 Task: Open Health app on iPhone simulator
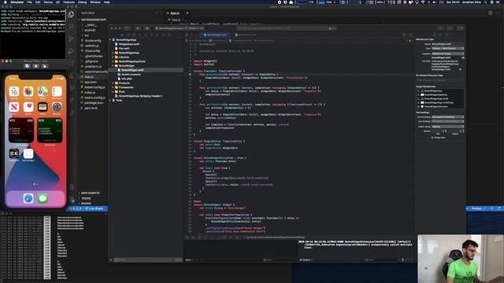28,107
